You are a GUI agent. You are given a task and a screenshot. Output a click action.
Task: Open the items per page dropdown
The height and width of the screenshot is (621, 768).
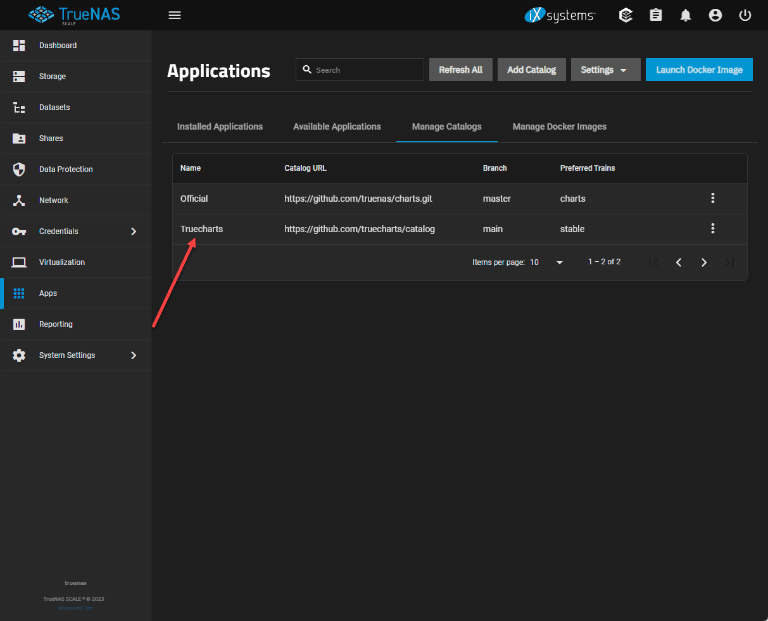point(547,262)
